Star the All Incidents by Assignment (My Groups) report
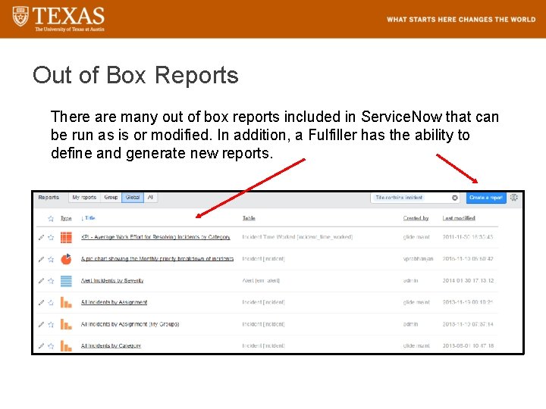The width and height of the screenshot is (546, 409). (51, 324)
